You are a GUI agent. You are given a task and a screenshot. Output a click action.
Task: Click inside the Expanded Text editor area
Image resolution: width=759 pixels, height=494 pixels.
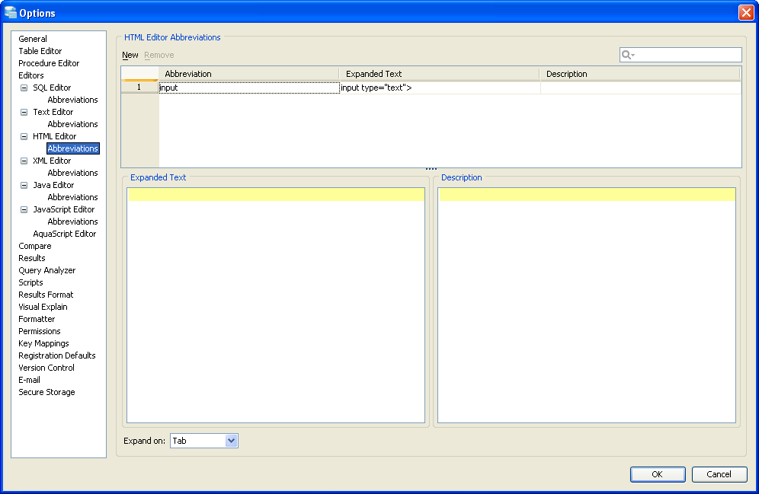276,305
